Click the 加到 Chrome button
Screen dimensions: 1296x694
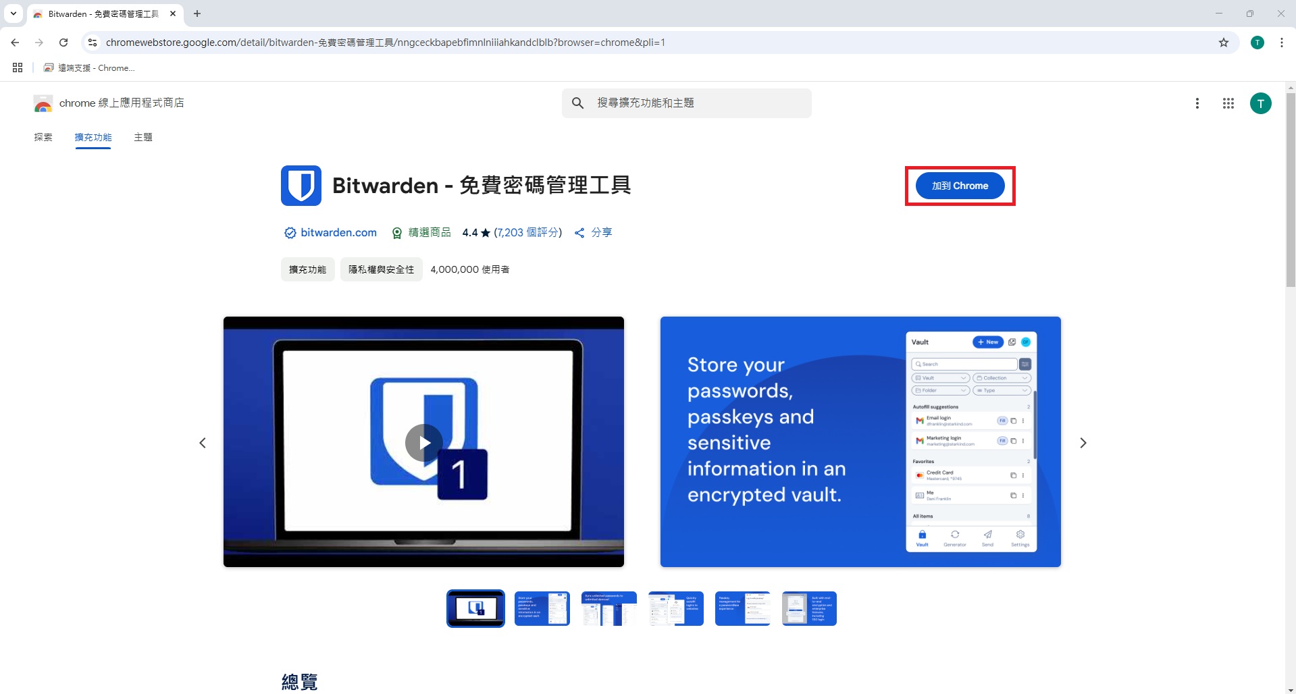point(960,186)
